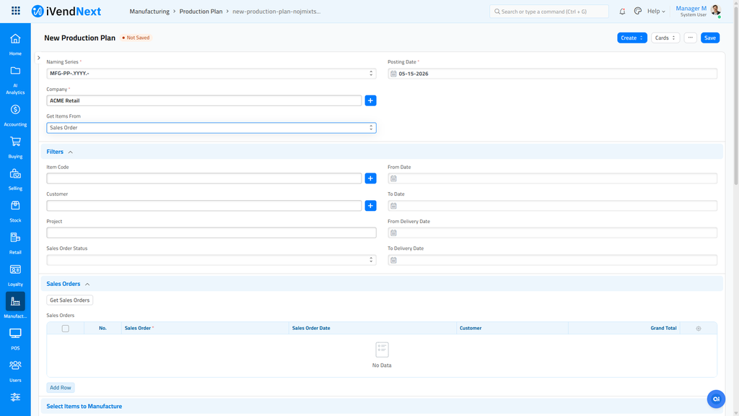
Task: Add a new Company with plus button
Action: click(x=370, y=100)
